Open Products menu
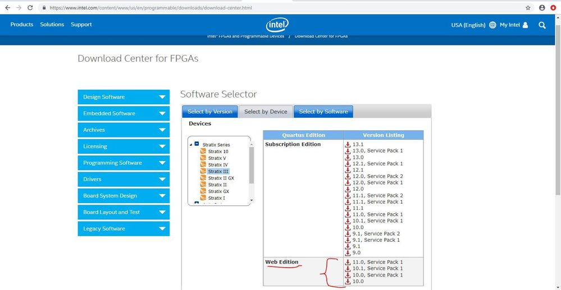 pyautogui.click(x=22, y=25)
